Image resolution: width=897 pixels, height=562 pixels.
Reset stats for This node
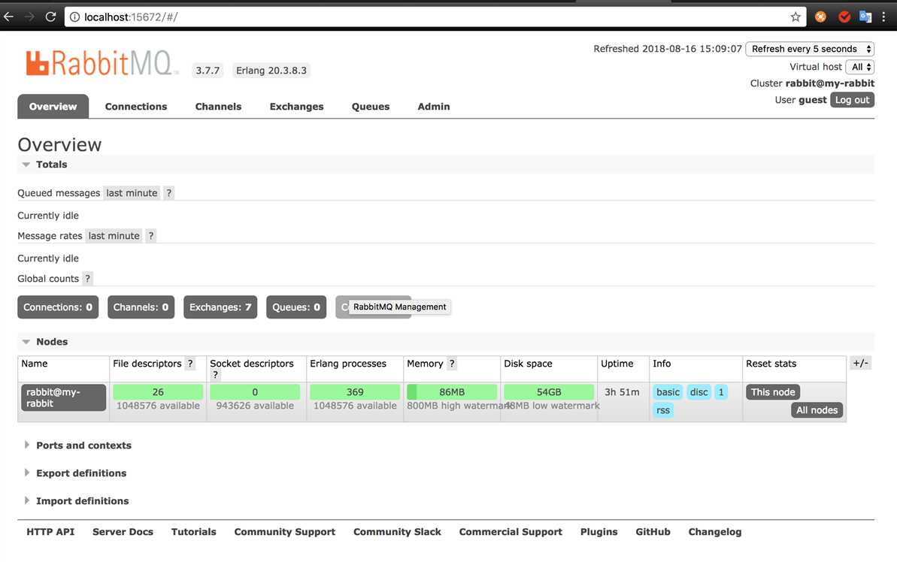(773, 392)
